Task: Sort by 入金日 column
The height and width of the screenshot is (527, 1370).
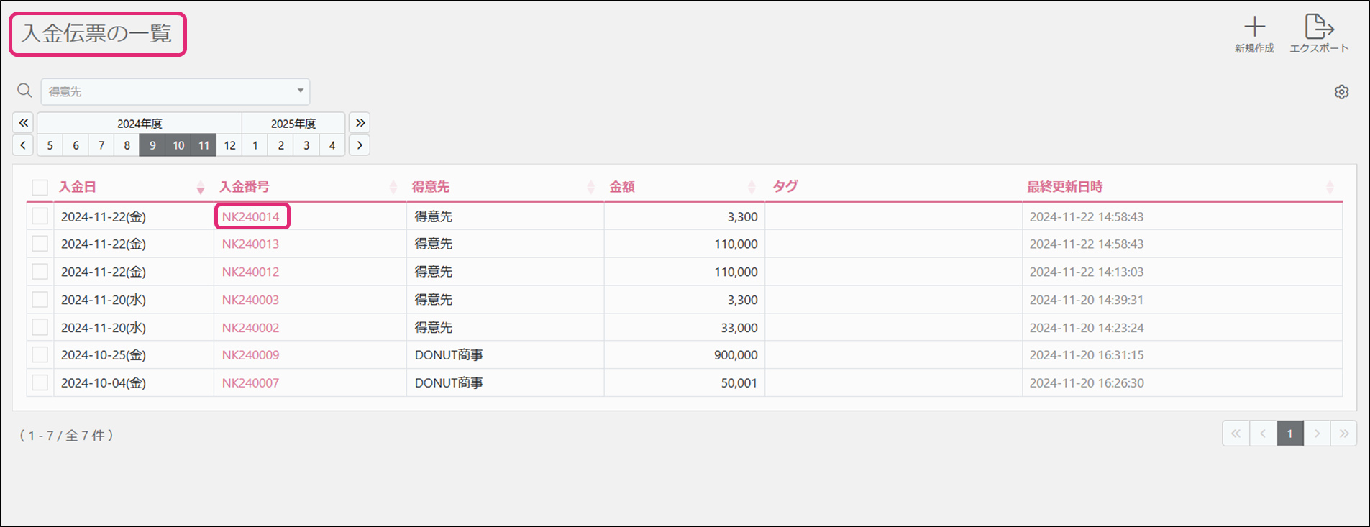Action: point(200,188)
